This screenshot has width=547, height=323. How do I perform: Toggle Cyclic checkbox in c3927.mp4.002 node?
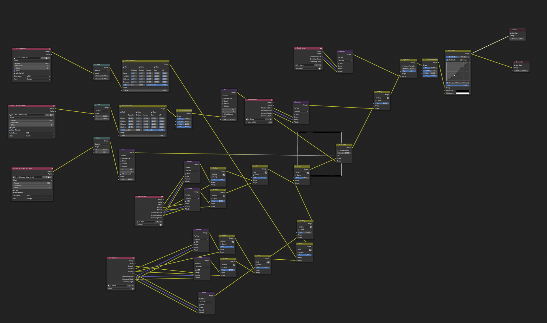coord(14,71)
